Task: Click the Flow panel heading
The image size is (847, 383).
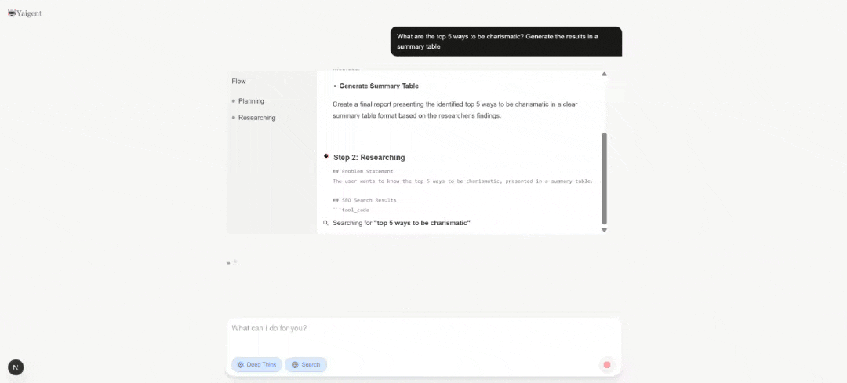Action: (238, 81)
